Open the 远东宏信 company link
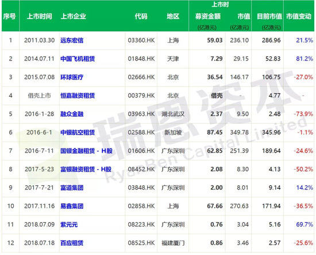Screen dimensions: 316x255 click(72, 40)
